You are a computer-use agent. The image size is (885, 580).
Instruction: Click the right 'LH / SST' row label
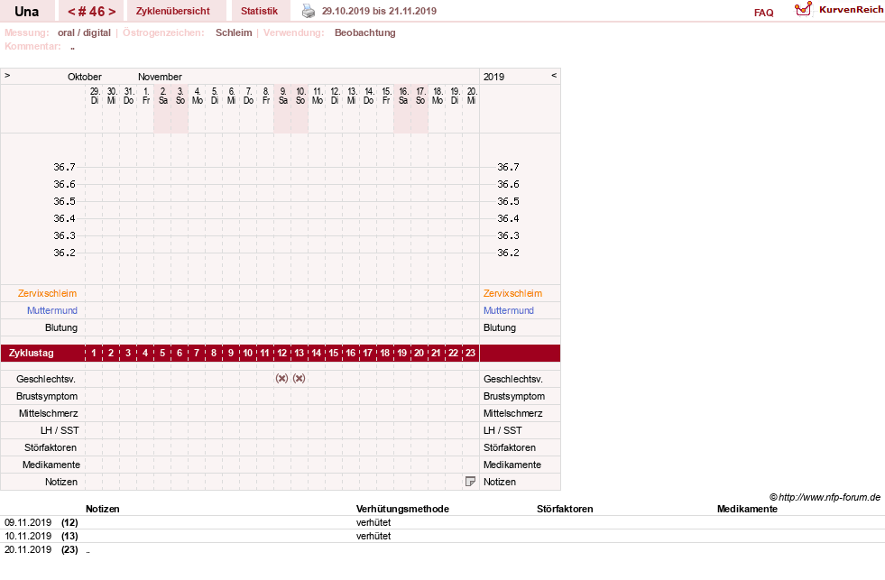pyautogui.click(x=502, y=430)
